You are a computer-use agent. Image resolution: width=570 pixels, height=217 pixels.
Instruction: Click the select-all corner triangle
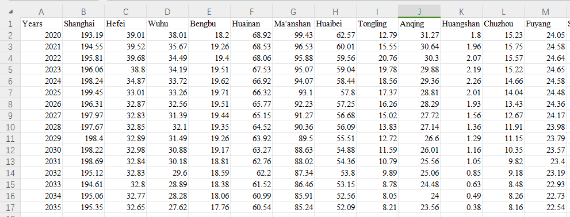[10, 12]
